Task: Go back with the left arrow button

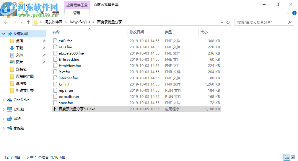Action: coord(6,22)
